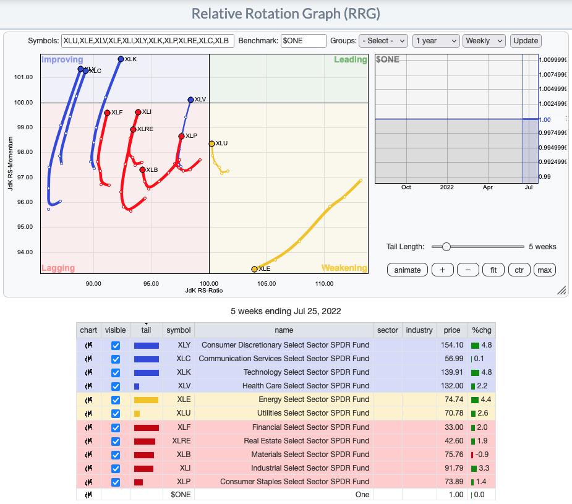
Task: Open the Weekly interval dropdown
Action: [484, 41]
